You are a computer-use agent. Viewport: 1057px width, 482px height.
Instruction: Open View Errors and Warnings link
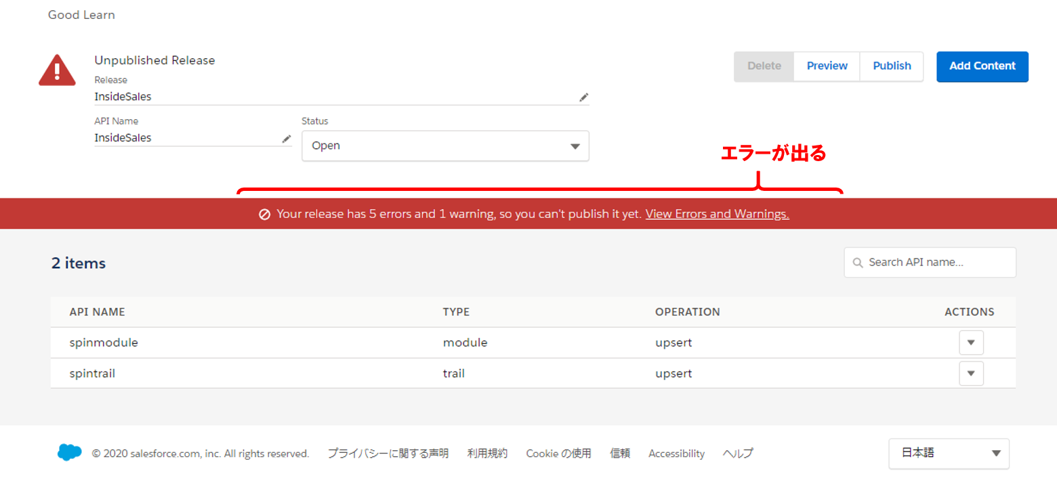(x=717, y=214)
